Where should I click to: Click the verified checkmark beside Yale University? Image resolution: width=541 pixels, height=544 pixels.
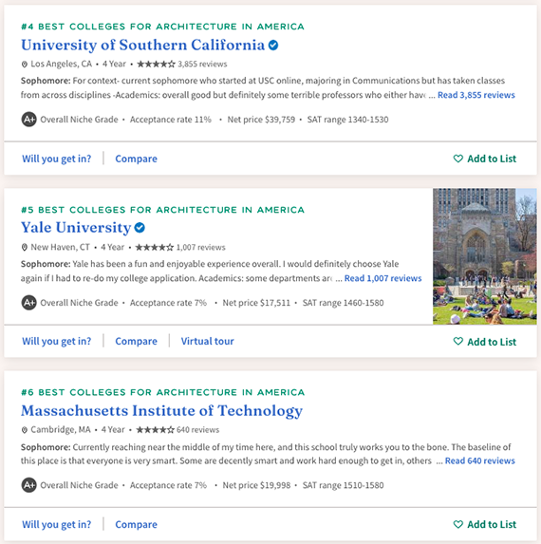(x=140, y=228)
